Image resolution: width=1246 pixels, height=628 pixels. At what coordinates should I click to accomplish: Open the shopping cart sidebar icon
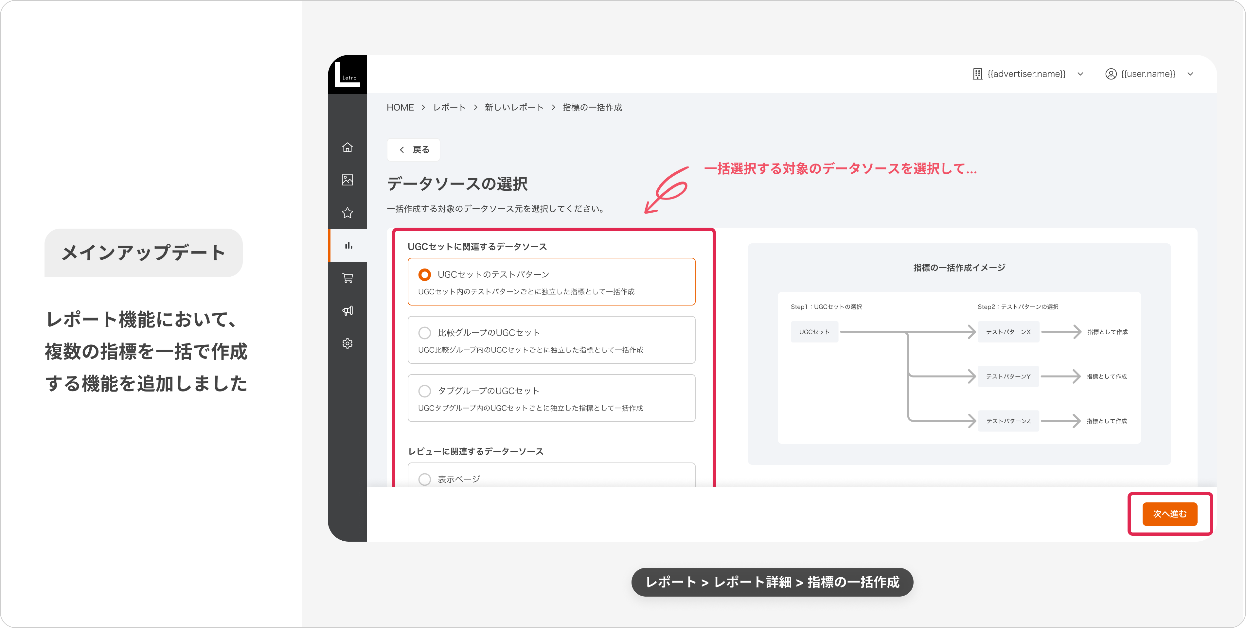[347, 278]
